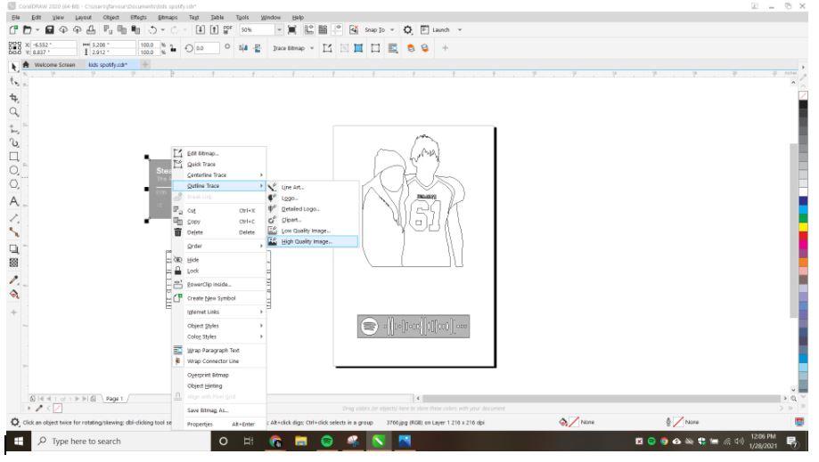Select the Artistic Media tool

point(14,142)
